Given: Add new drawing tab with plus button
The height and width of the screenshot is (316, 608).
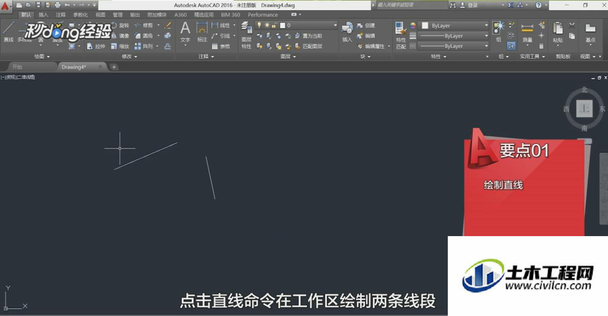Looking at the screenshot, I should [x=114, y=66].
